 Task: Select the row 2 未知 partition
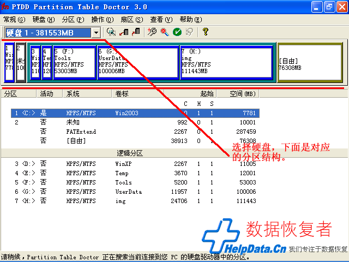click(x=135, y=122)
